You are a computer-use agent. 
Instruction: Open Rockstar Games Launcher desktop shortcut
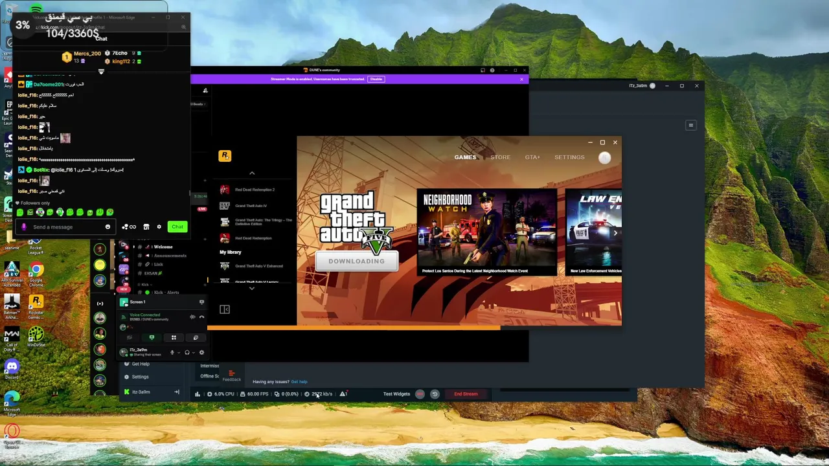[x=36, y=307]
